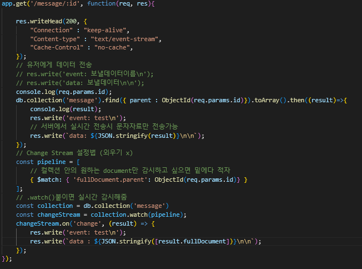Select the route string '/message/:id'
The width and height of the screenshot is (362, 269).
[x=55, y=4]
